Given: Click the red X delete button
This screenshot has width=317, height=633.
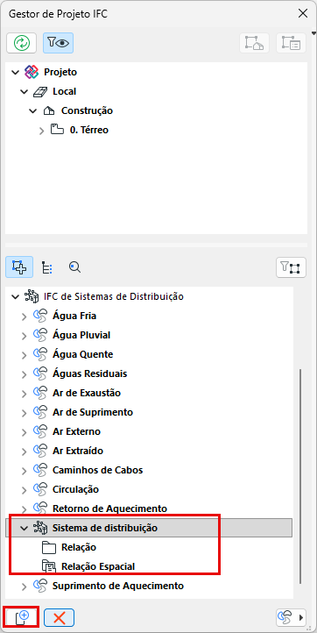Looking at the screenshot, I should [59, 618].
